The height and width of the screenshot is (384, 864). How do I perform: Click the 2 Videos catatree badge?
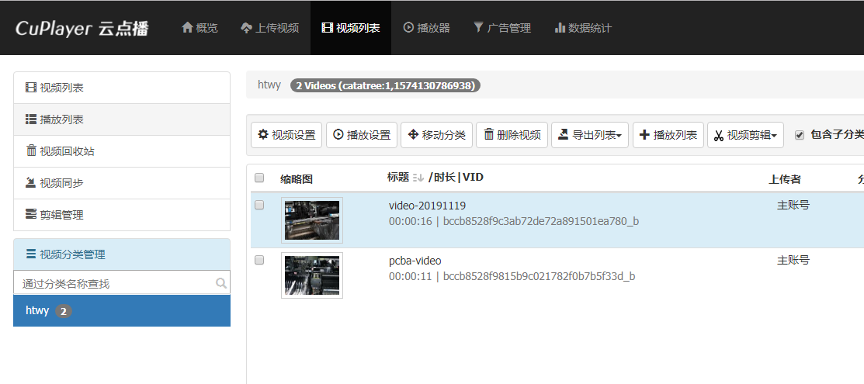coord(385,85)
